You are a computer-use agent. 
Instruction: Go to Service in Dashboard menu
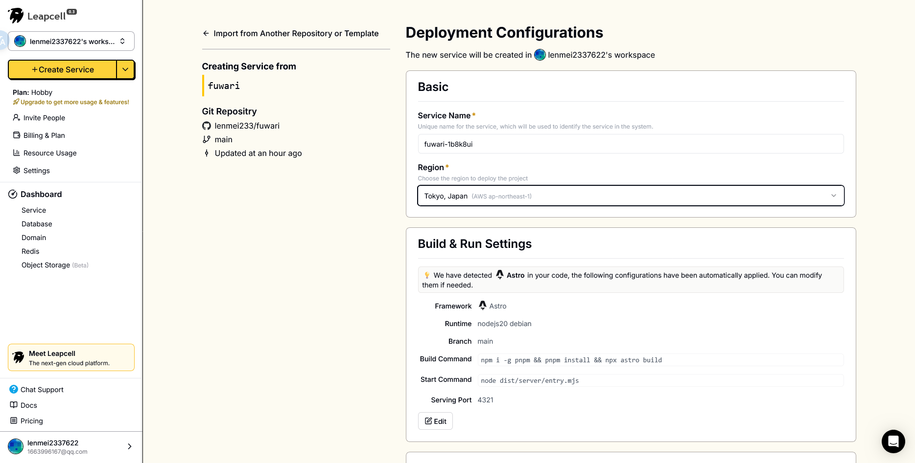tap(34, 210)
